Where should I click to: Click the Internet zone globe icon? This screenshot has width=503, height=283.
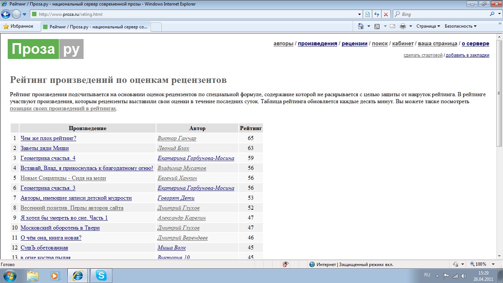(312, 264)
